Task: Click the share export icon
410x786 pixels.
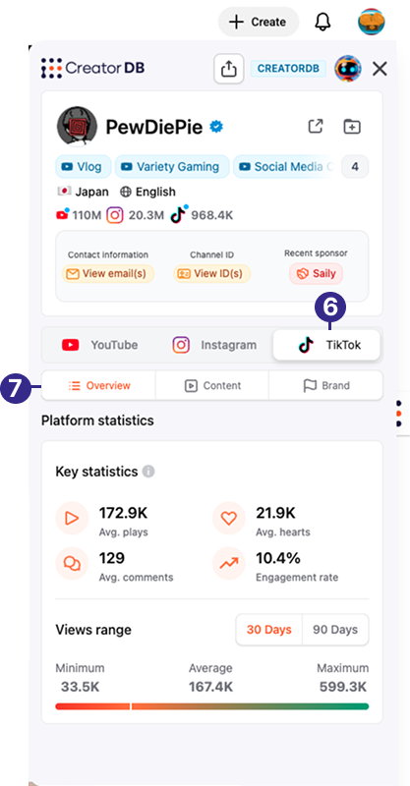Action: click(229, 69)
